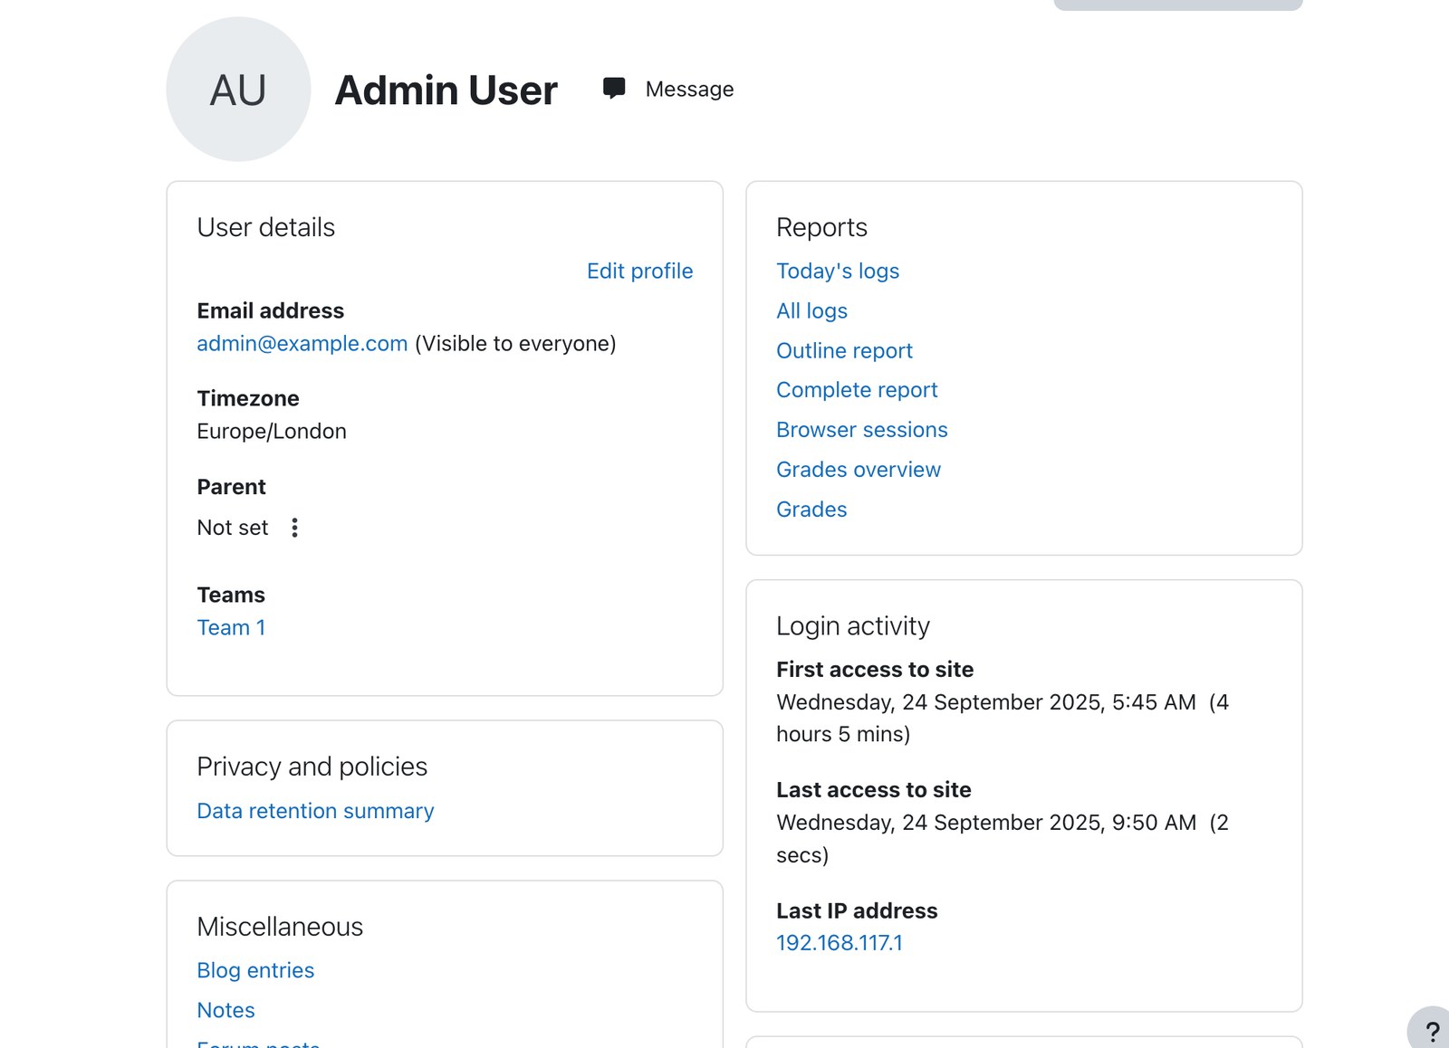Click the Admin User name heading
The width and height of the screenshot is (1449, 1048).
click(x=446, y=90)
